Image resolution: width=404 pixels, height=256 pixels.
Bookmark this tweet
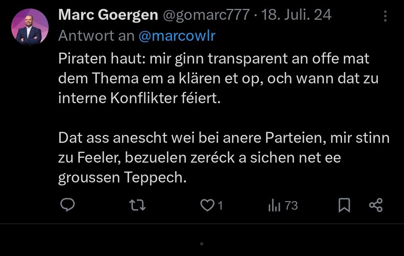click(344, 206)
